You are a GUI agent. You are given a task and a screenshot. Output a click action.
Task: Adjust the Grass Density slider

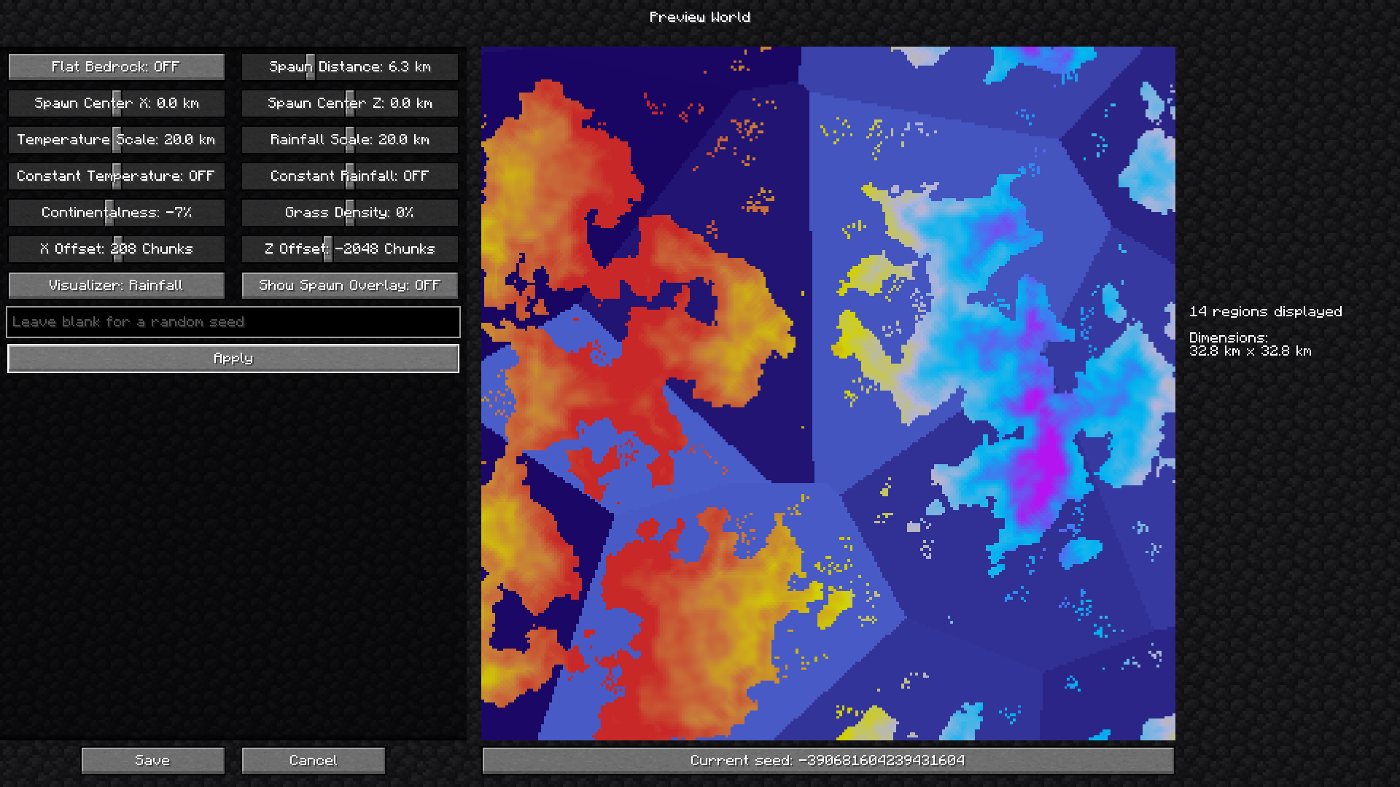point(349,212)
